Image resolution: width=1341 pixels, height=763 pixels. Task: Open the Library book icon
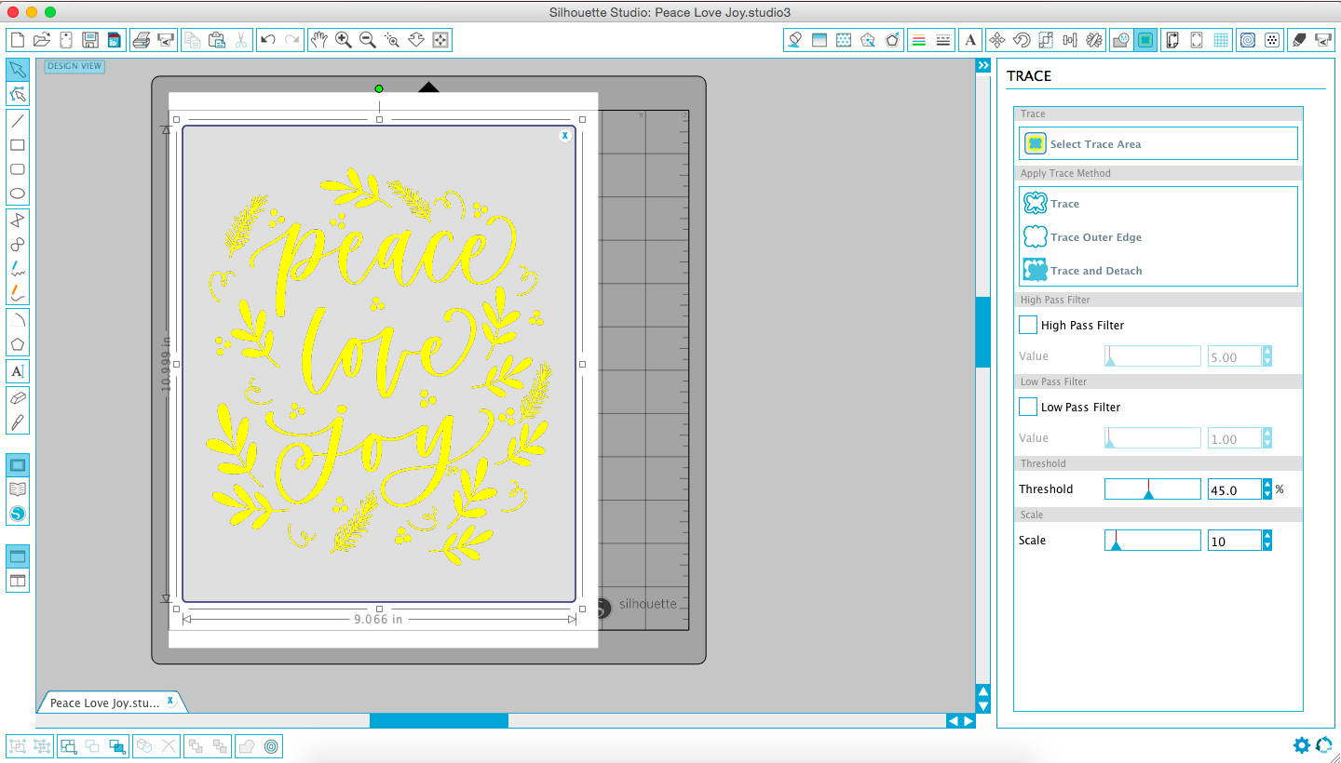pyautogui.click(x=17, y=489)
